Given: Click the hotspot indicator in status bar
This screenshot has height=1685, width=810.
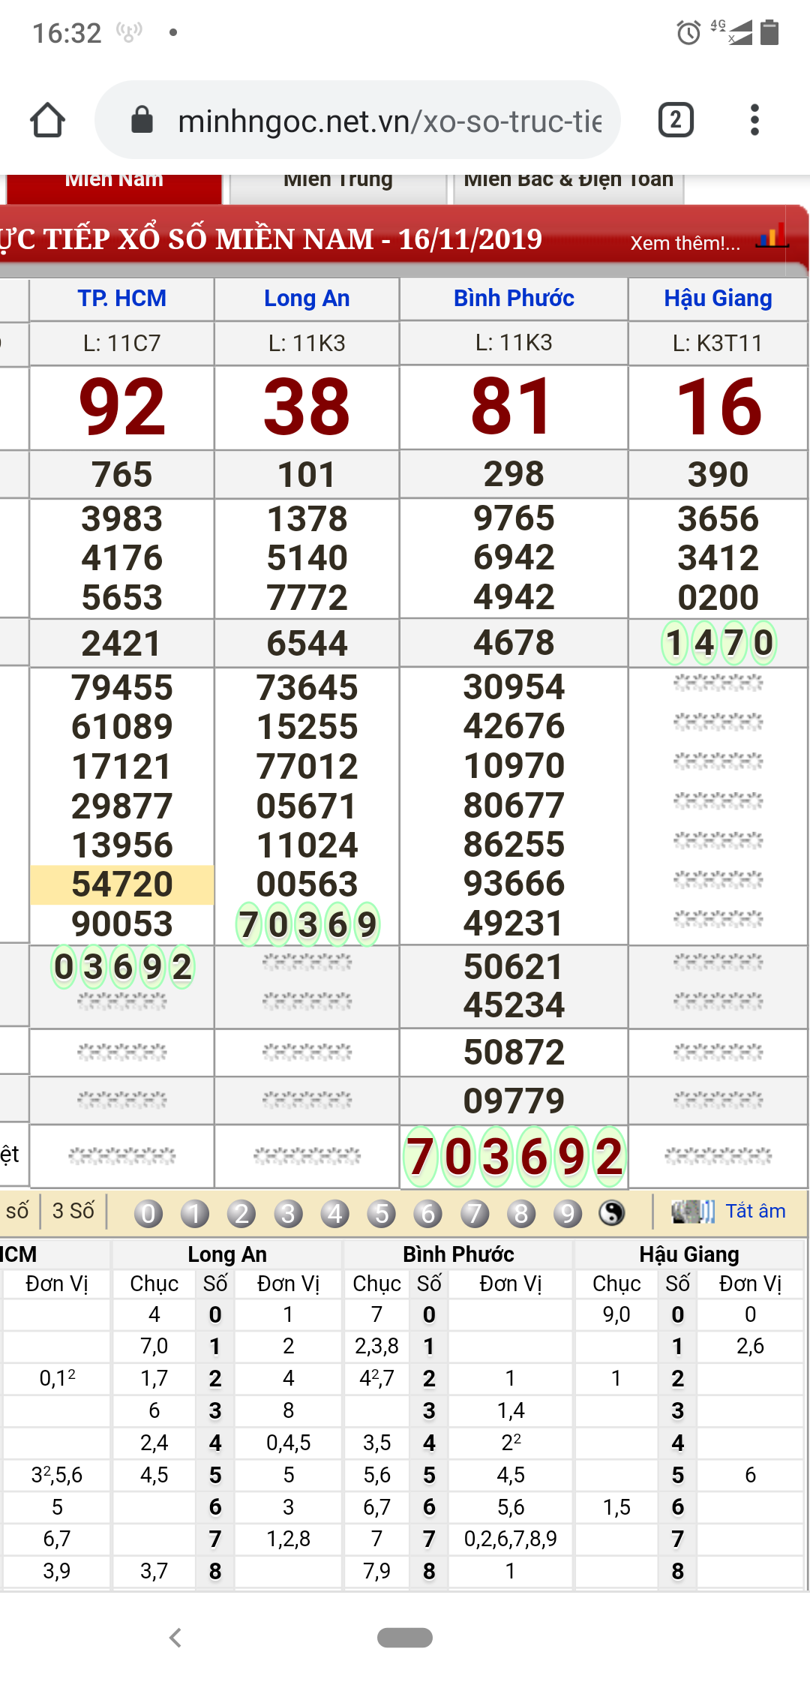Looking at the screenshot, I should point(129,32).
